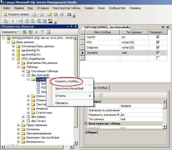This screenshot has height=150, width=172.
Task: Open the active documents list arrow beside the tab
Action: (163, 27)
